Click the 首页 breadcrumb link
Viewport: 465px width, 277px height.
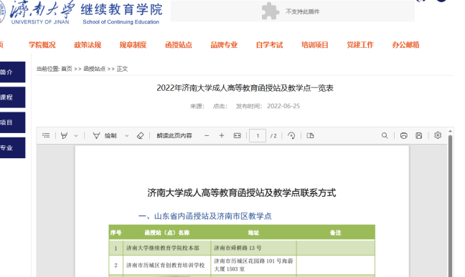[67, 69]
